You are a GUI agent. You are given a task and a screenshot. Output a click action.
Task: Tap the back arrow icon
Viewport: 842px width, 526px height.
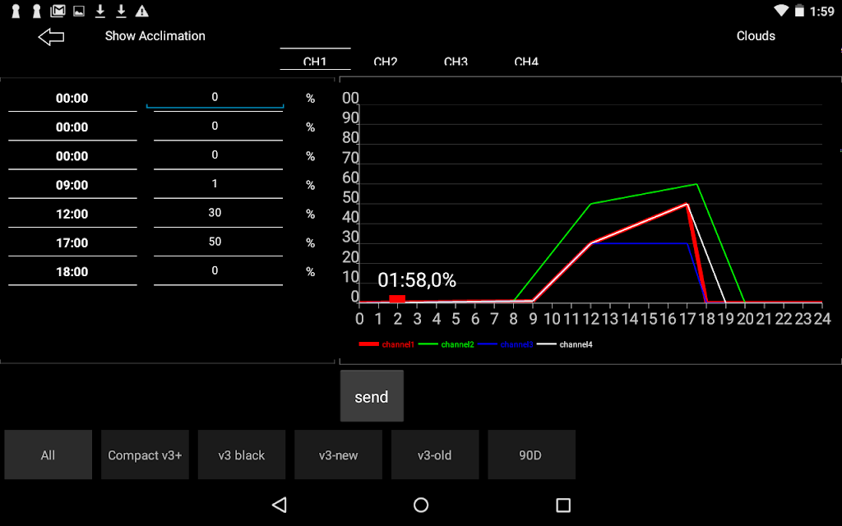(51, 36)
